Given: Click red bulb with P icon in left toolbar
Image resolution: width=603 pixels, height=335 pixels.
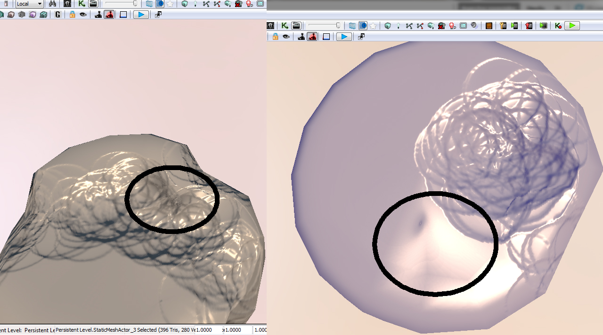Looking at the screenshot, I should [249, 4].
